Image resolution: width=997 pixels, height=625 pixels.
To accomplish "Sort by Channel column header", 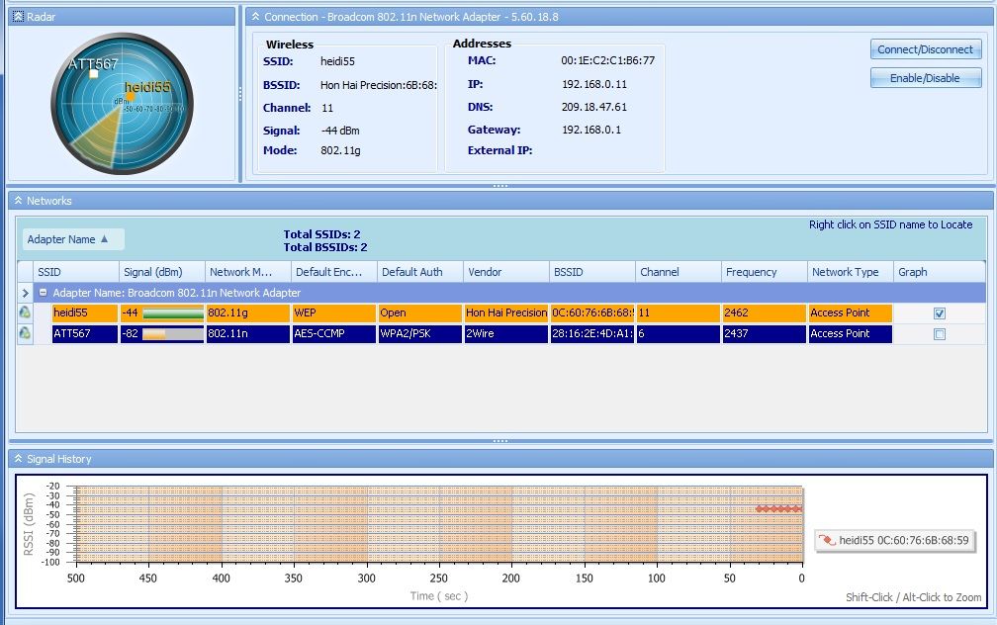I will tap(679, 272).
